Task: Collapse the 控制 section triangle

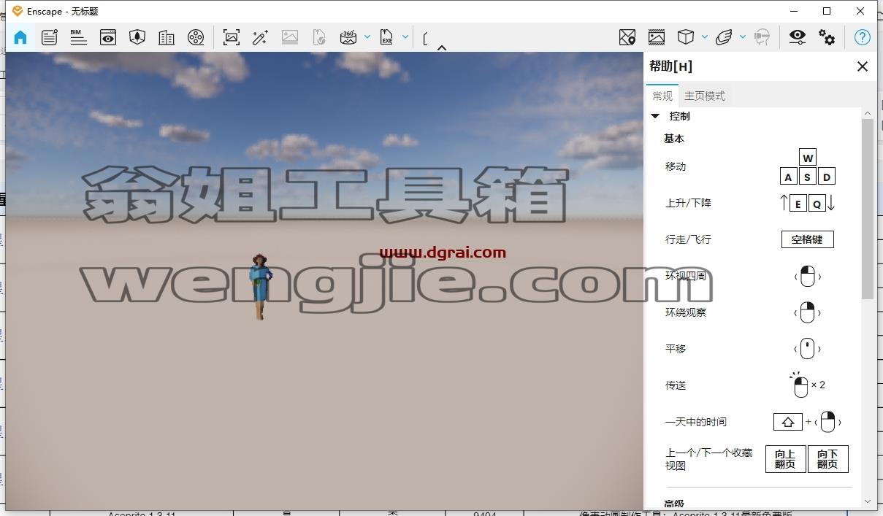Action: (x=655, y=116)
